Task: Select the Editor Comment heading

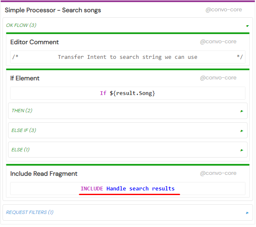Action: [35, 42]
